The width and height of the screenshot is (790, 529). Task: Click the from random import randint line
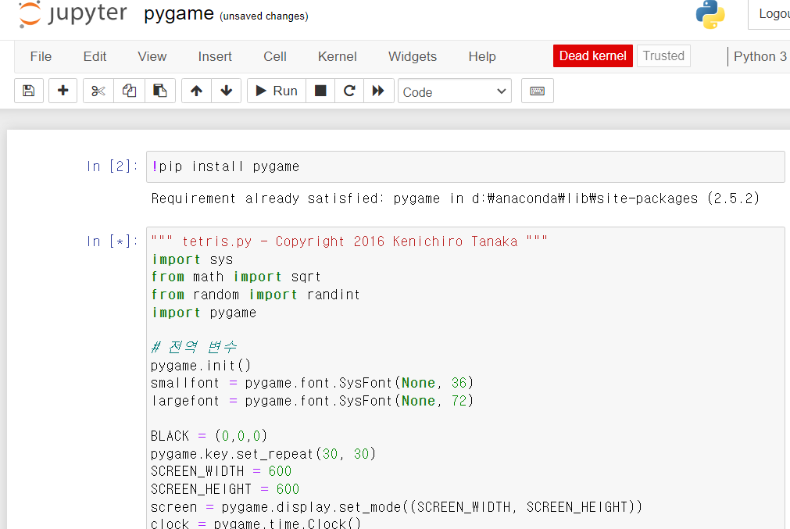pos(256,295)
